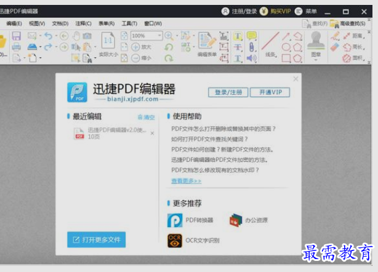Expand the dropdown arrow beside the Undo icon
Viewport: 378px width, 272px height.
coord(56,36)
